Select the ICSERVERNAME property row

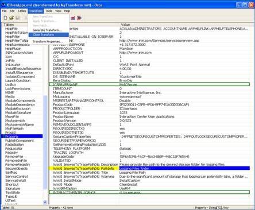149,84
